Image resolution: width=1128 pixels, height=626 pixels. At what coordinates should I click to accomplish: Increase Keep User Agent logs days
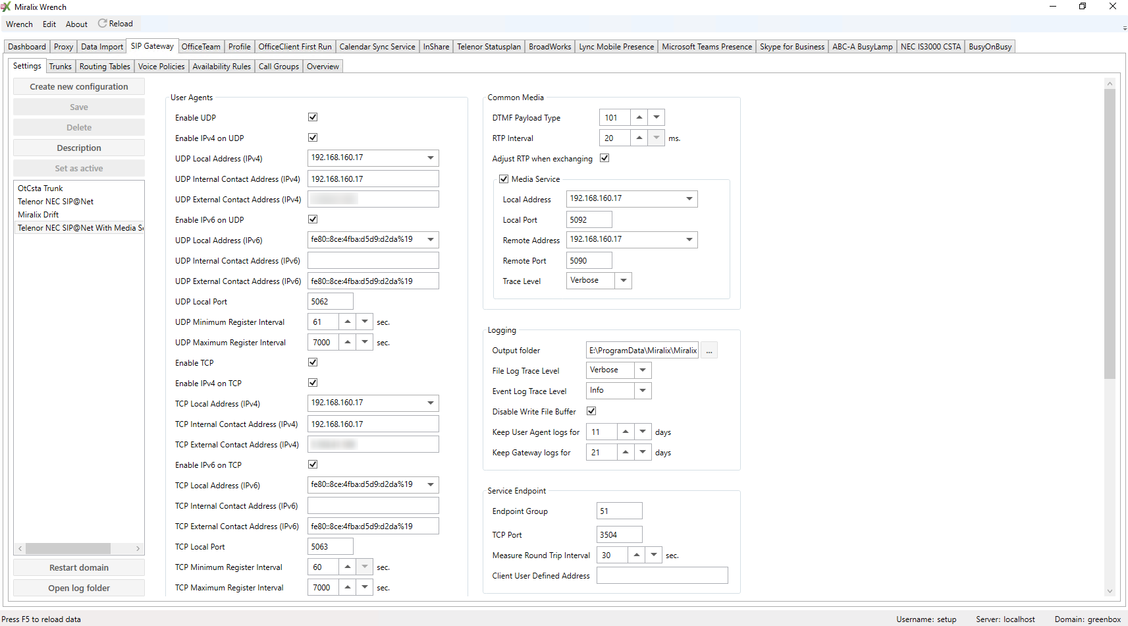point(625,432)
